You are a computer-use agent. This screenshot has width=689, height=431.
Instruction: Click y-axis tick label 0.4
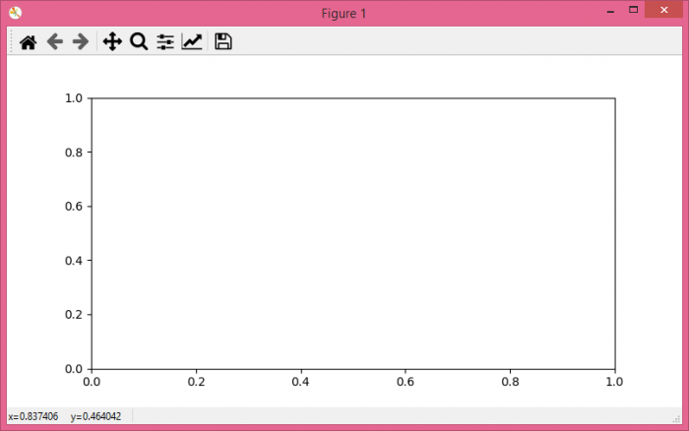pyautogui.click(x=74, y=261)
